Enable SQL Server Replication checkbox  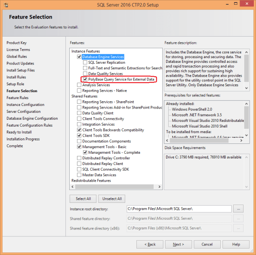(85, 62)
